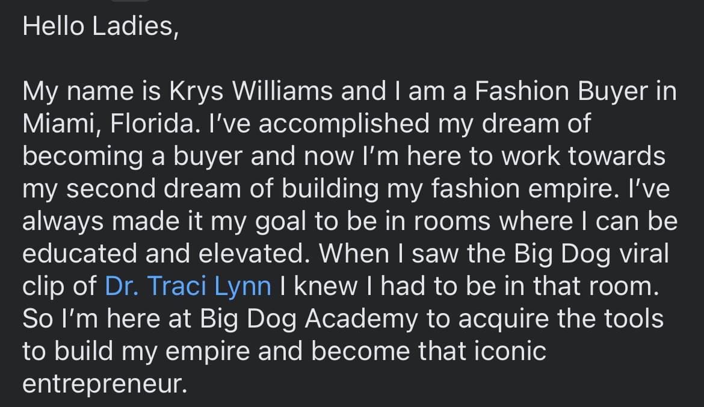This screenshot has width=704, height=407.
Task: Click the phrase "becoming a buyer"
Action: point(132,157)
